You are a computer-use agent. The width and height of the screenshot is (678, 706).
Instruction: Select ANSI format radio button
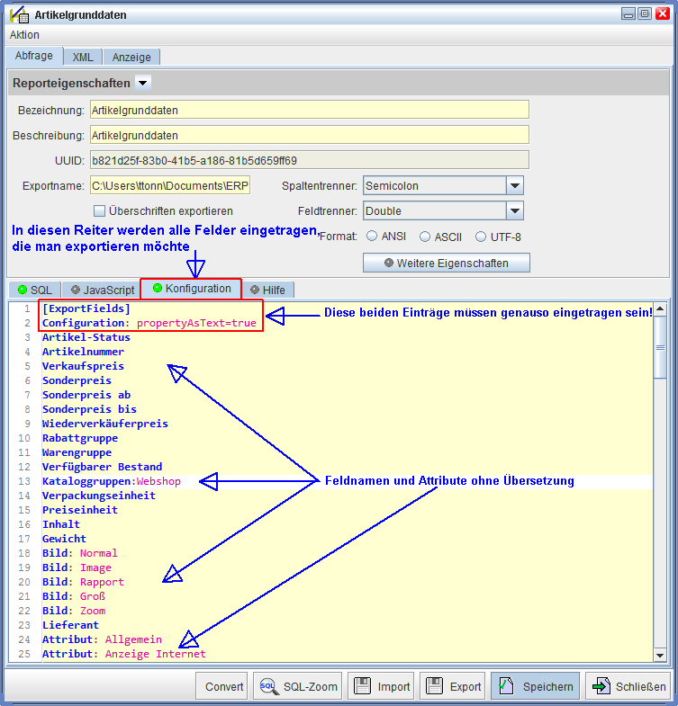[x=371, y=237]
